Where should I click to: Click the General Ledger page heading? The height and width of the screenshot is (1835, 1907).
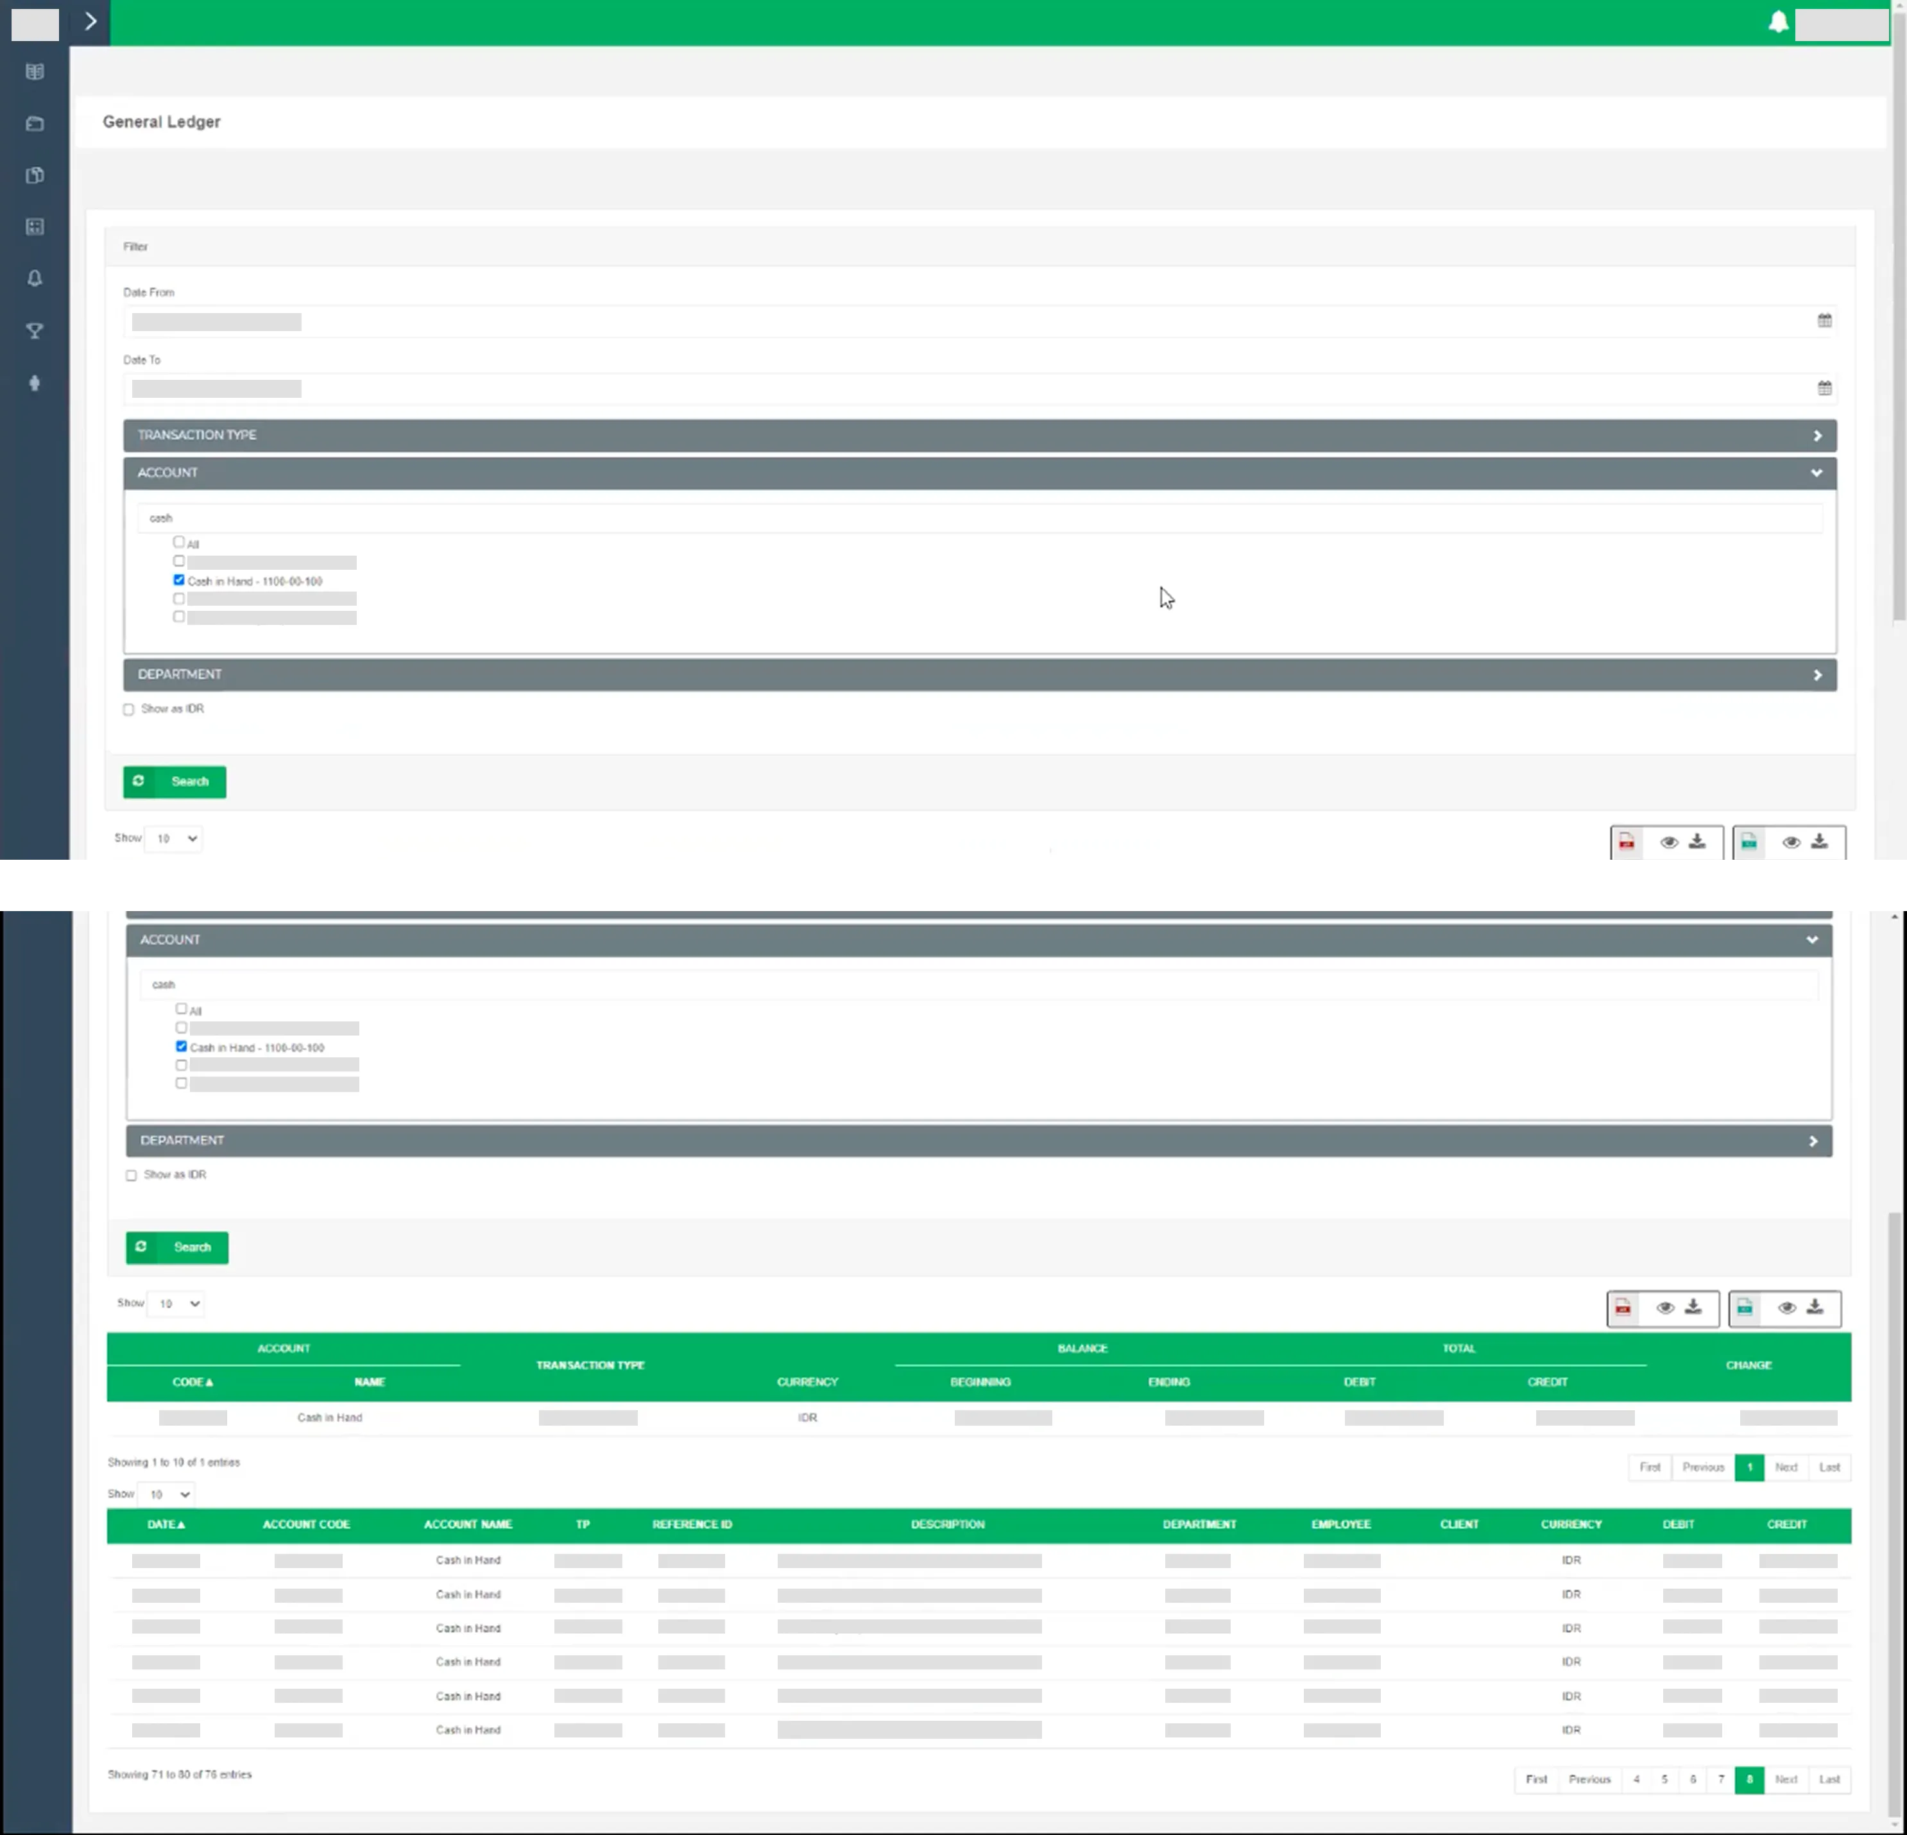[x=162, y=122]
